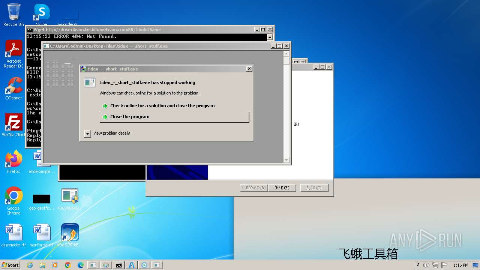Click 'Check online for a solution and close the program'

point(162,106)
